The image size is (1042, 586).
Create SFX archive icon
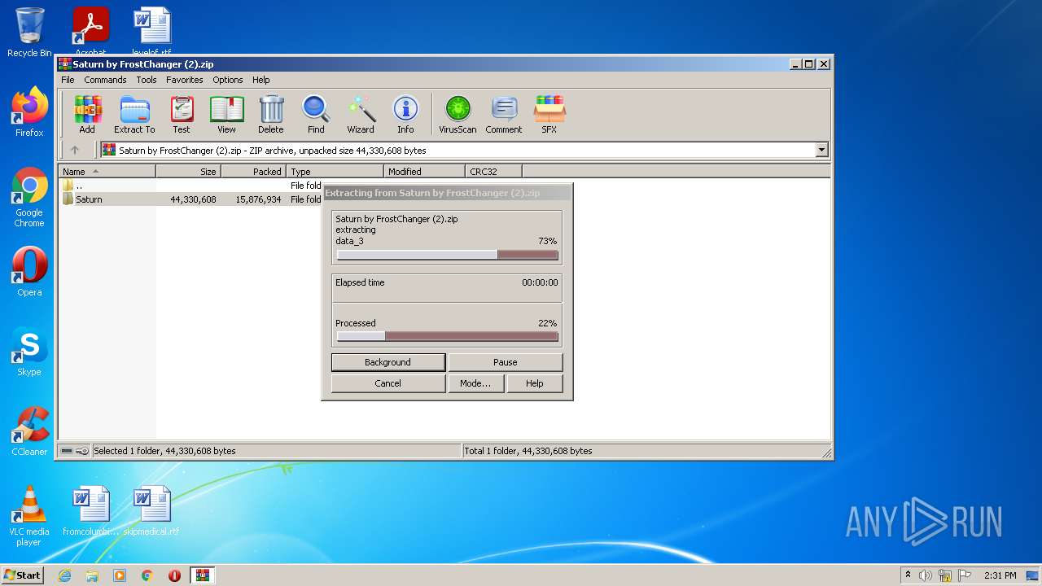click(549, 114)
